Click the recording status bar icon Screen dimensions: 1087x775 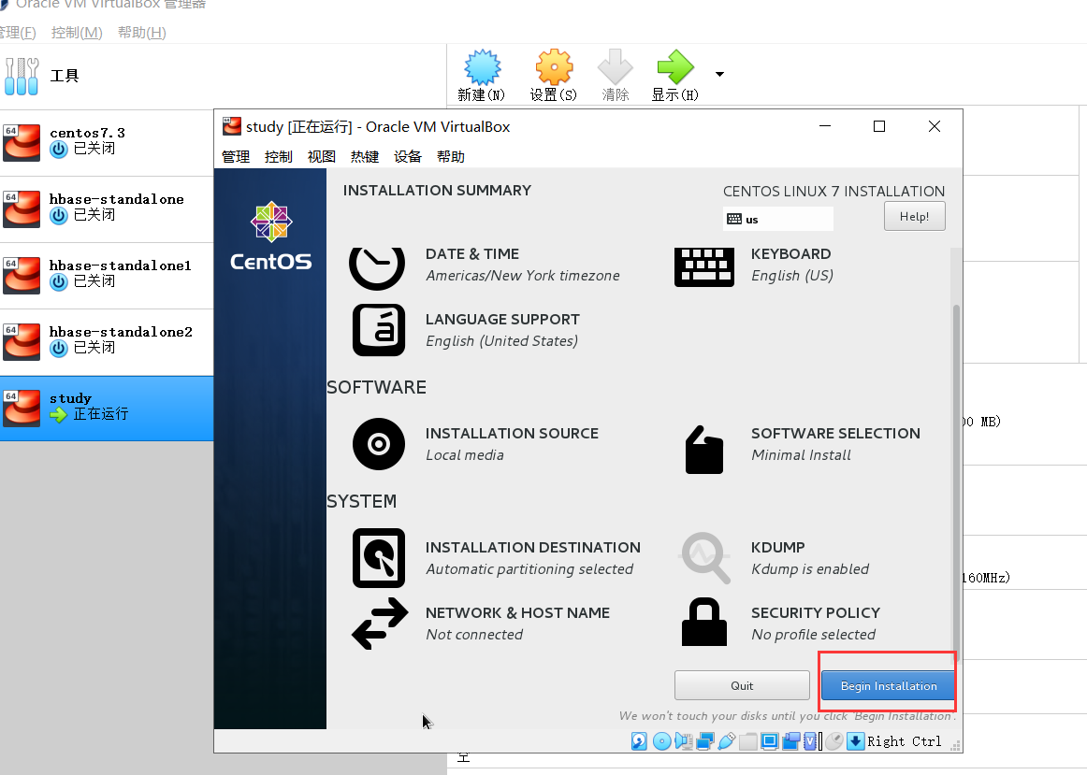(791, 741)
